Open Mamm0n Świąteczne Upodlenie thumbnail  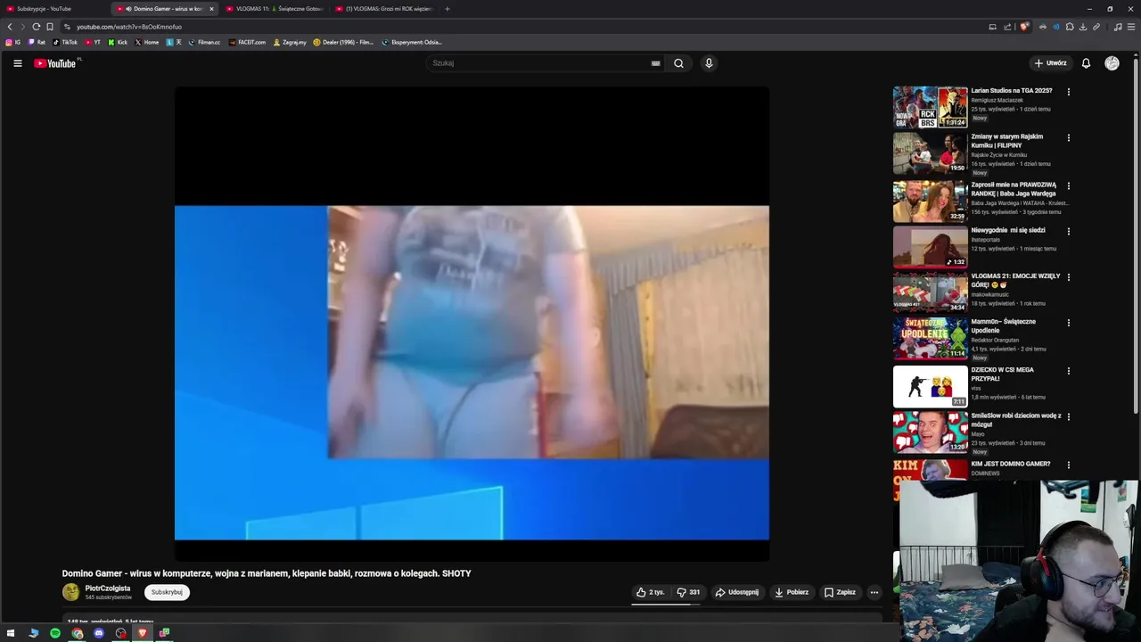930,338
